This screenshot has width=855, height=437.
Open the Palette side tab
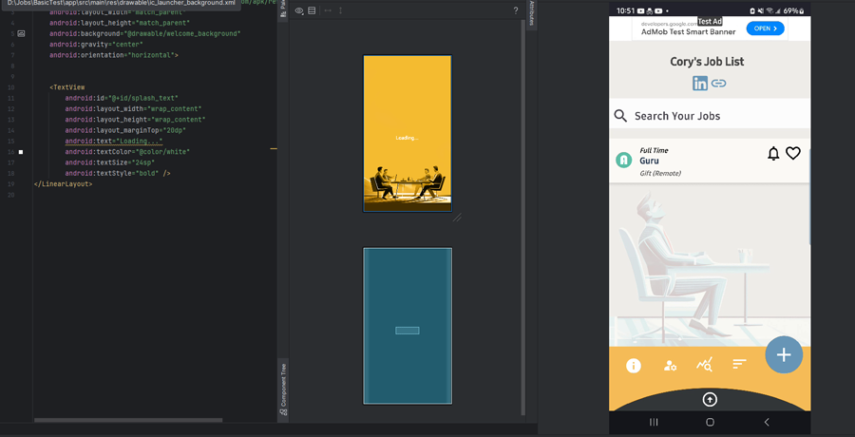point(283,10)
